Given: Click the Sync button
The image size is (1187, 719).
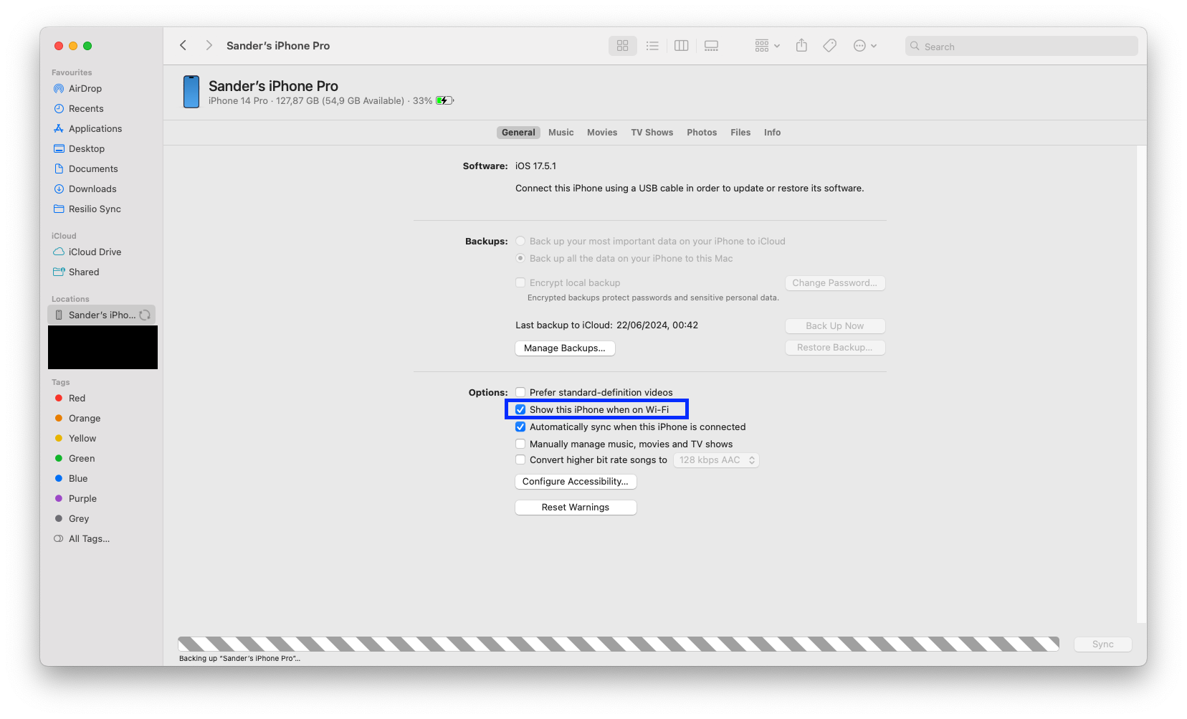Looking at the screenshot, I should coord(1103,644).
